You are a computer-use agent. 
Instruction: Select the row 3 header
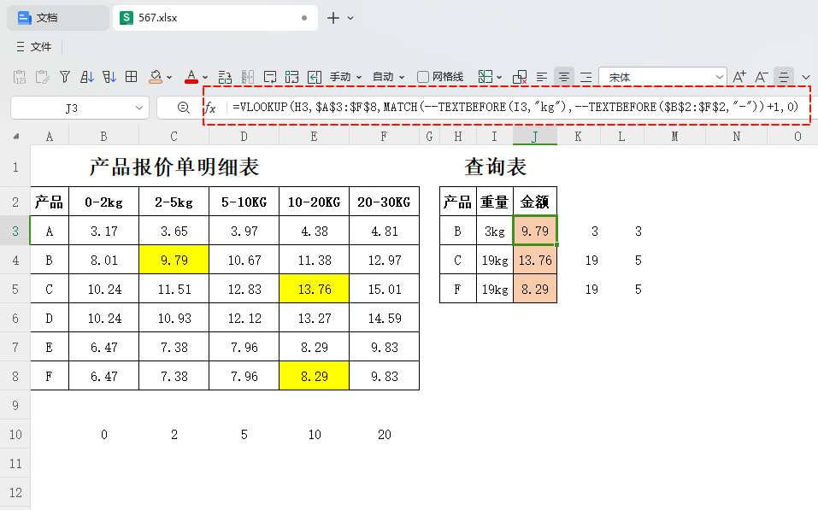15,231
